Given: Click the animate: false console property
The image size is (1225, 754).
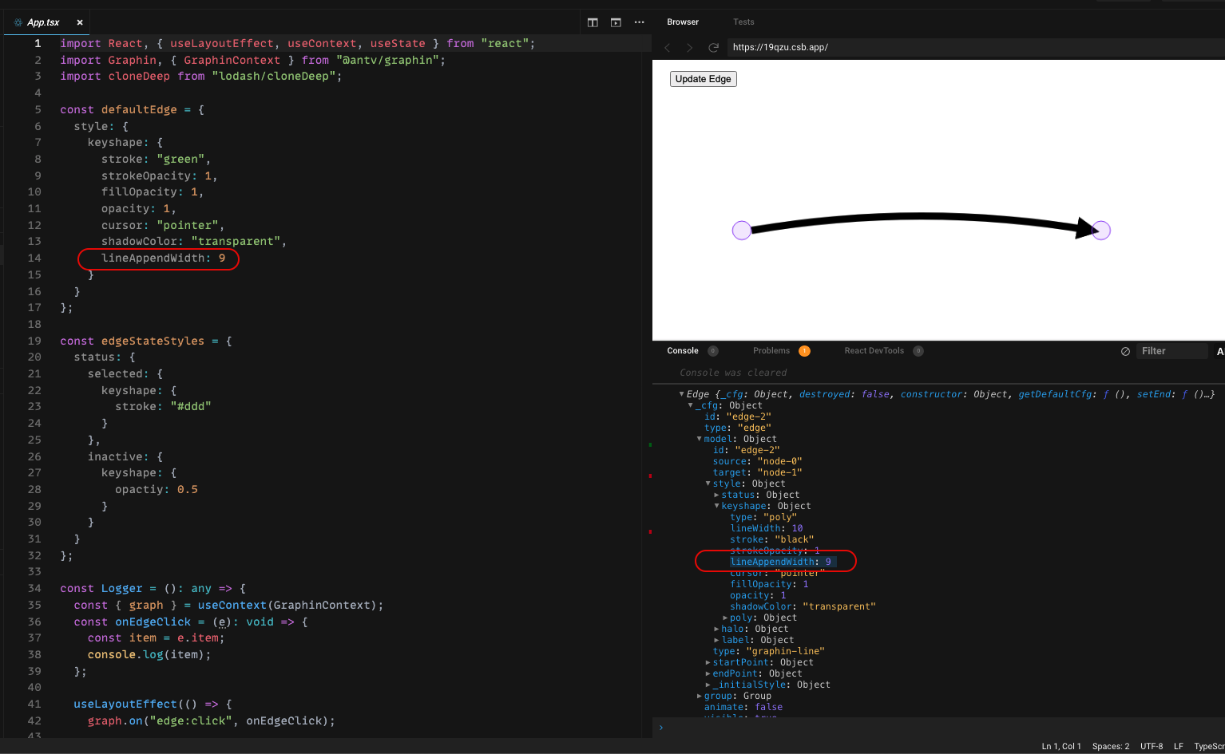Looking at the screenshot, I should tap(743, 707).
